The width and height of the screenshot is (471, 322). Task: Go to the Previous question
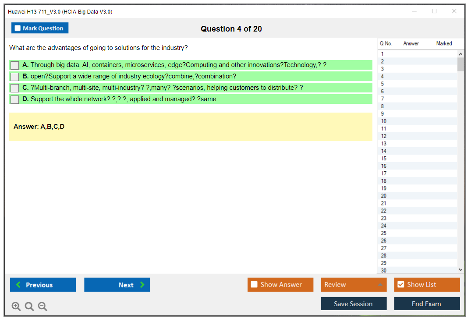[x=43, y=285]
